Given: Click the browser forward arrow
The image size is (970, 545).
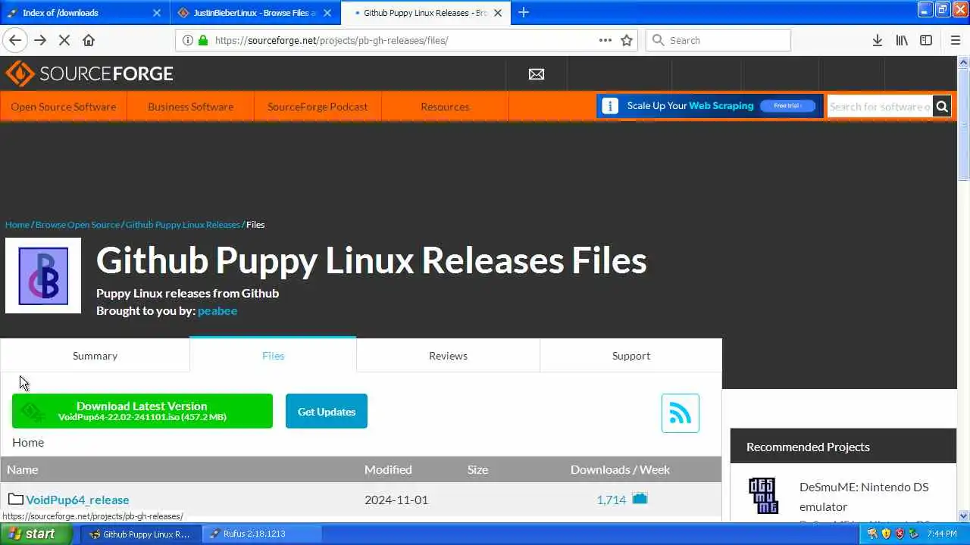Looking at the screenshot, I should (40, 40).
